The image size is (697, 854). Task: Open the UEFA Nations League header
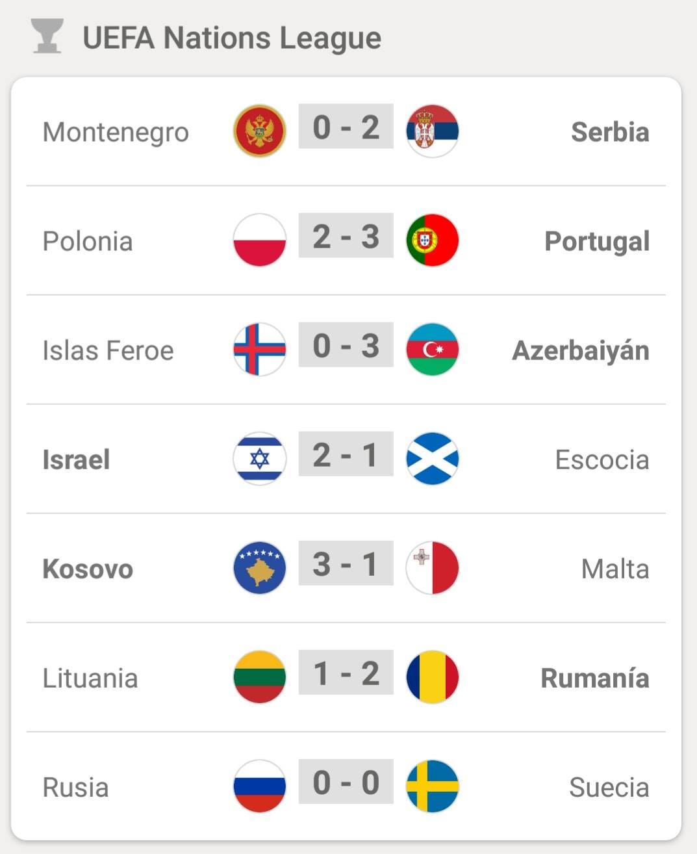232,38
